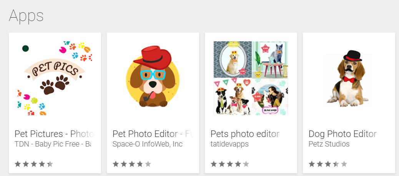Visit TDN - Baby Pic Free developer page

[x=53, y=144]
